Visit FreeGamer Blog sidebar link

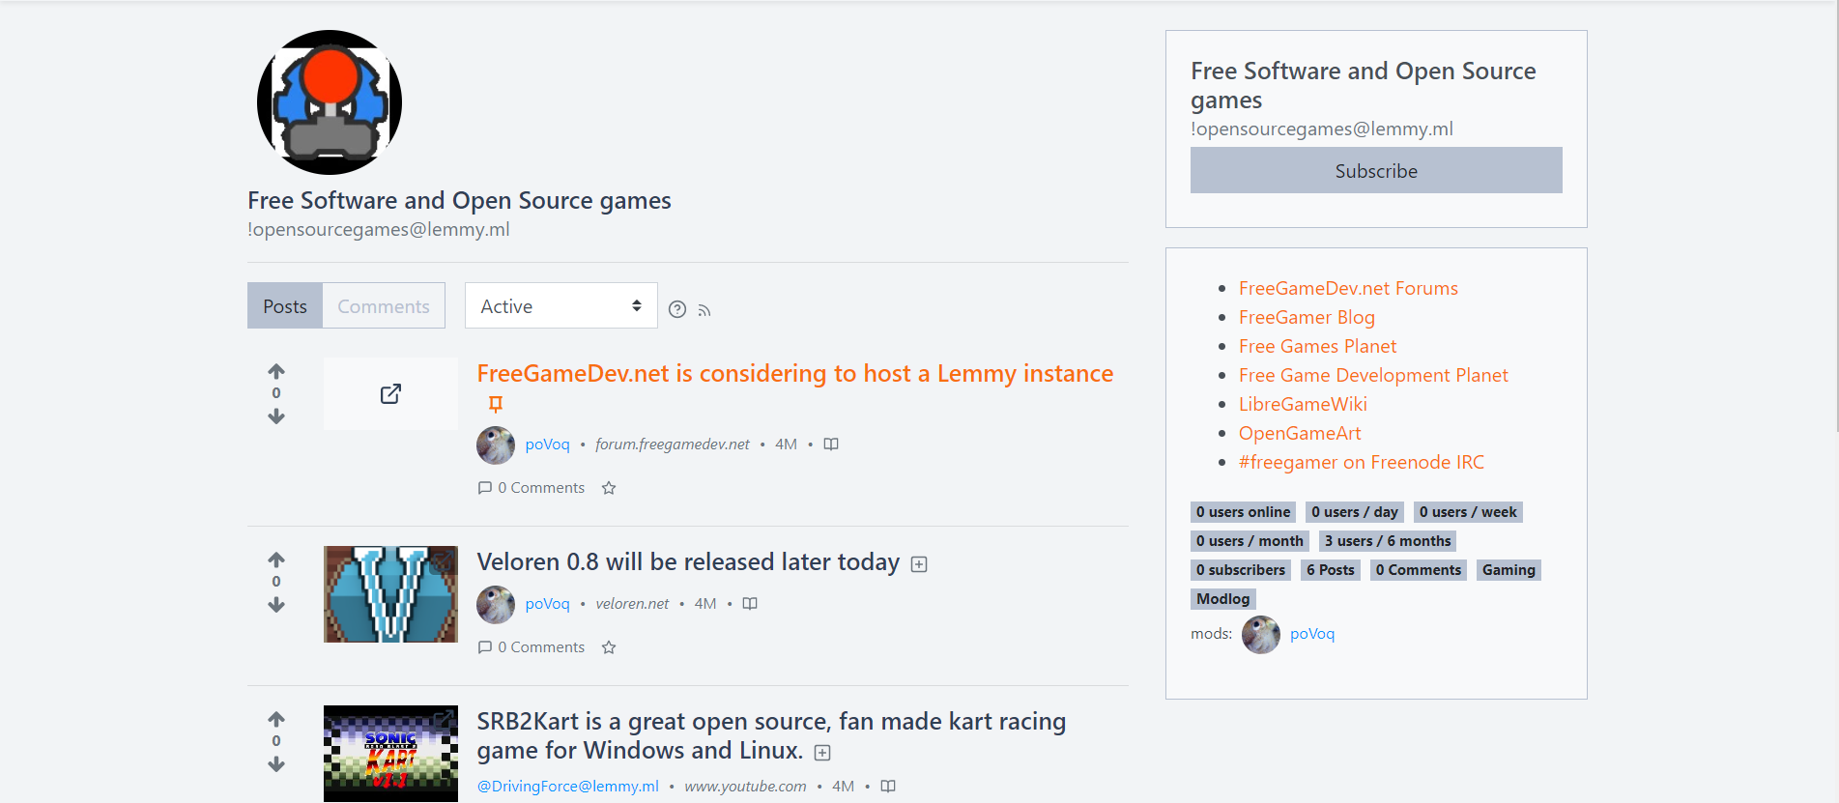pos(1307,317)
